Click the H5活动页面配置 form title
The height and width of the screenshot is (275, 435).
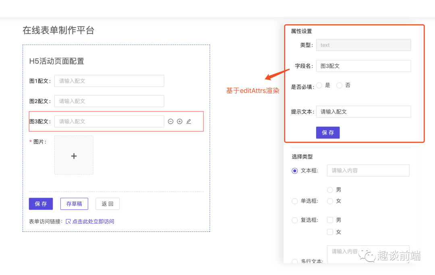pos(57,61)
